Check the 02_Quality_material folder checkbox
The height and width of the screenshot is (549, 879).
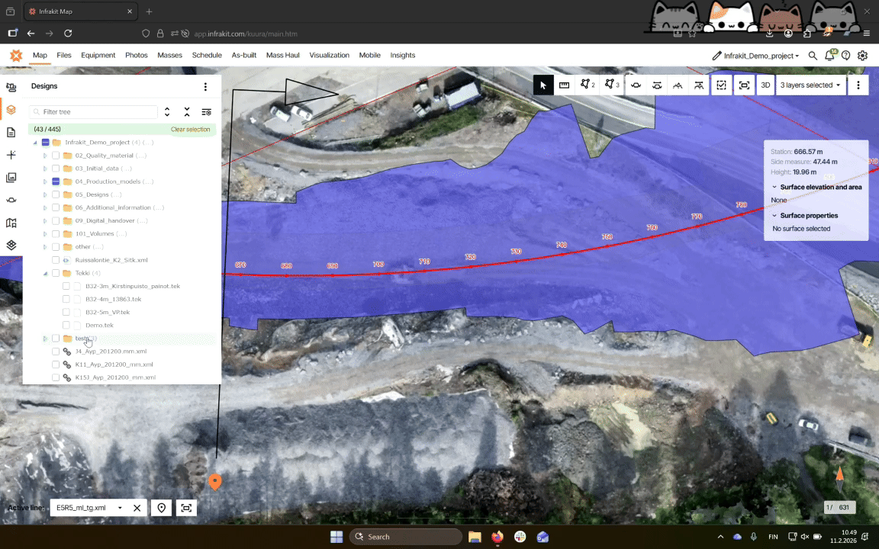56,156
